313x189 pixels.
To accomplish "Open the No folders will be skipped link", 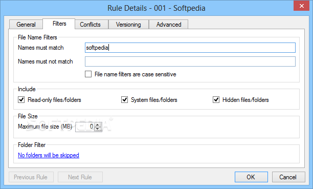I will 49,155.
